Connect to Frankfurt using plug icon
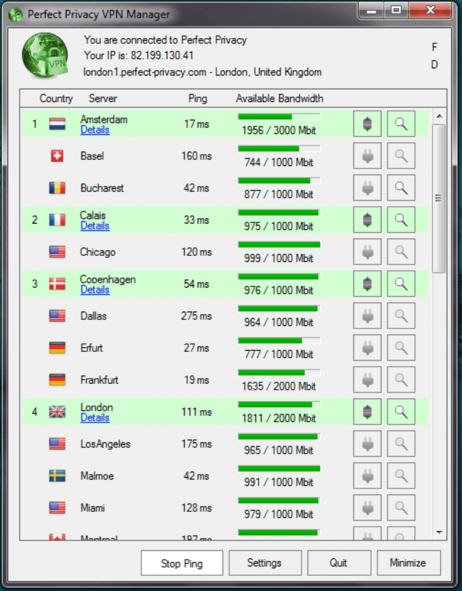 point(367,380)
